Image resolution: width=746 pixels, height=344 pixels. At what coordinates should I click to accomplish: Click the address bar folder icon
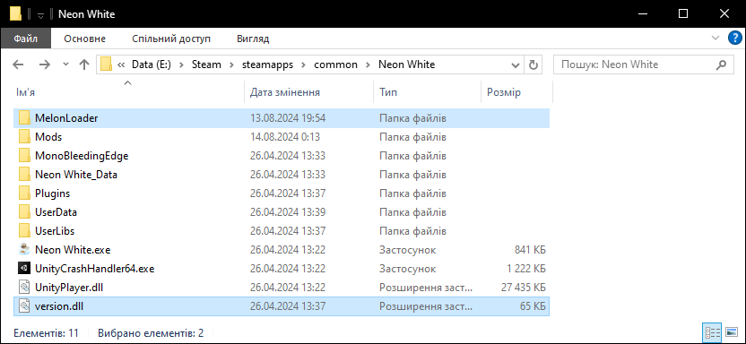pyautogui.click(x=106, y=64)
